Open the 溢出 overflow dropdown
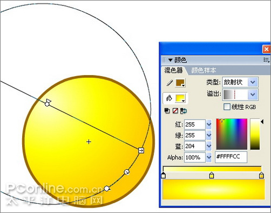 (240, 95)
